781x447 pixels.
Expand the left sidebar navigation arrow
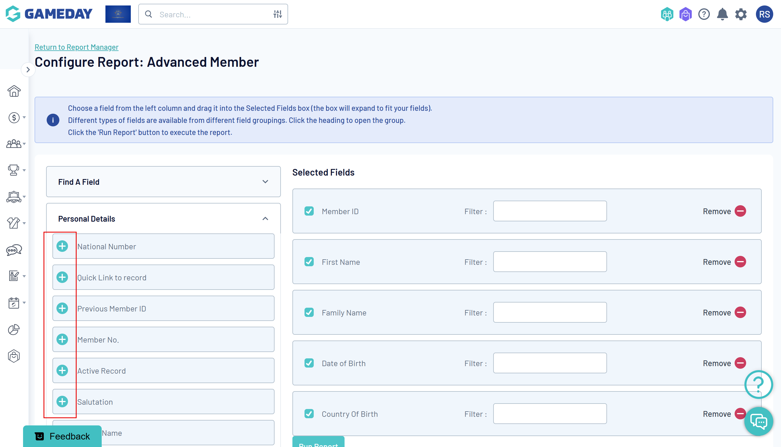tap(28, 70)
